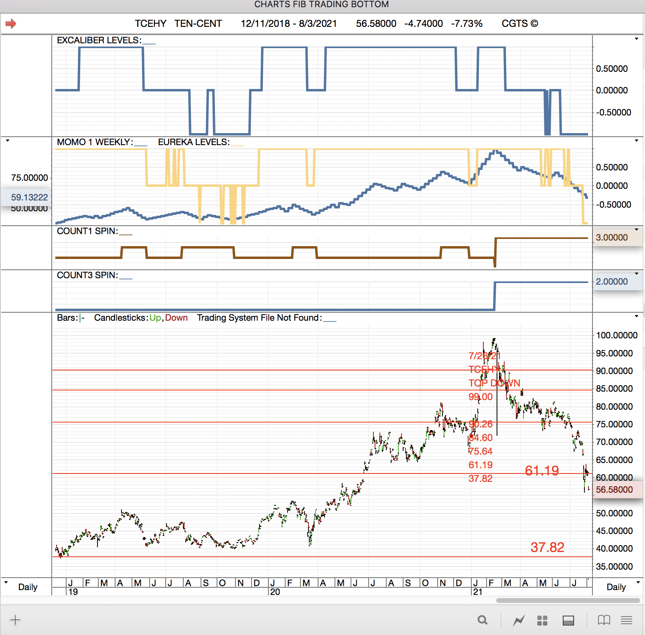Open the price pane right-side dropdown arrow

click(637, 316)
